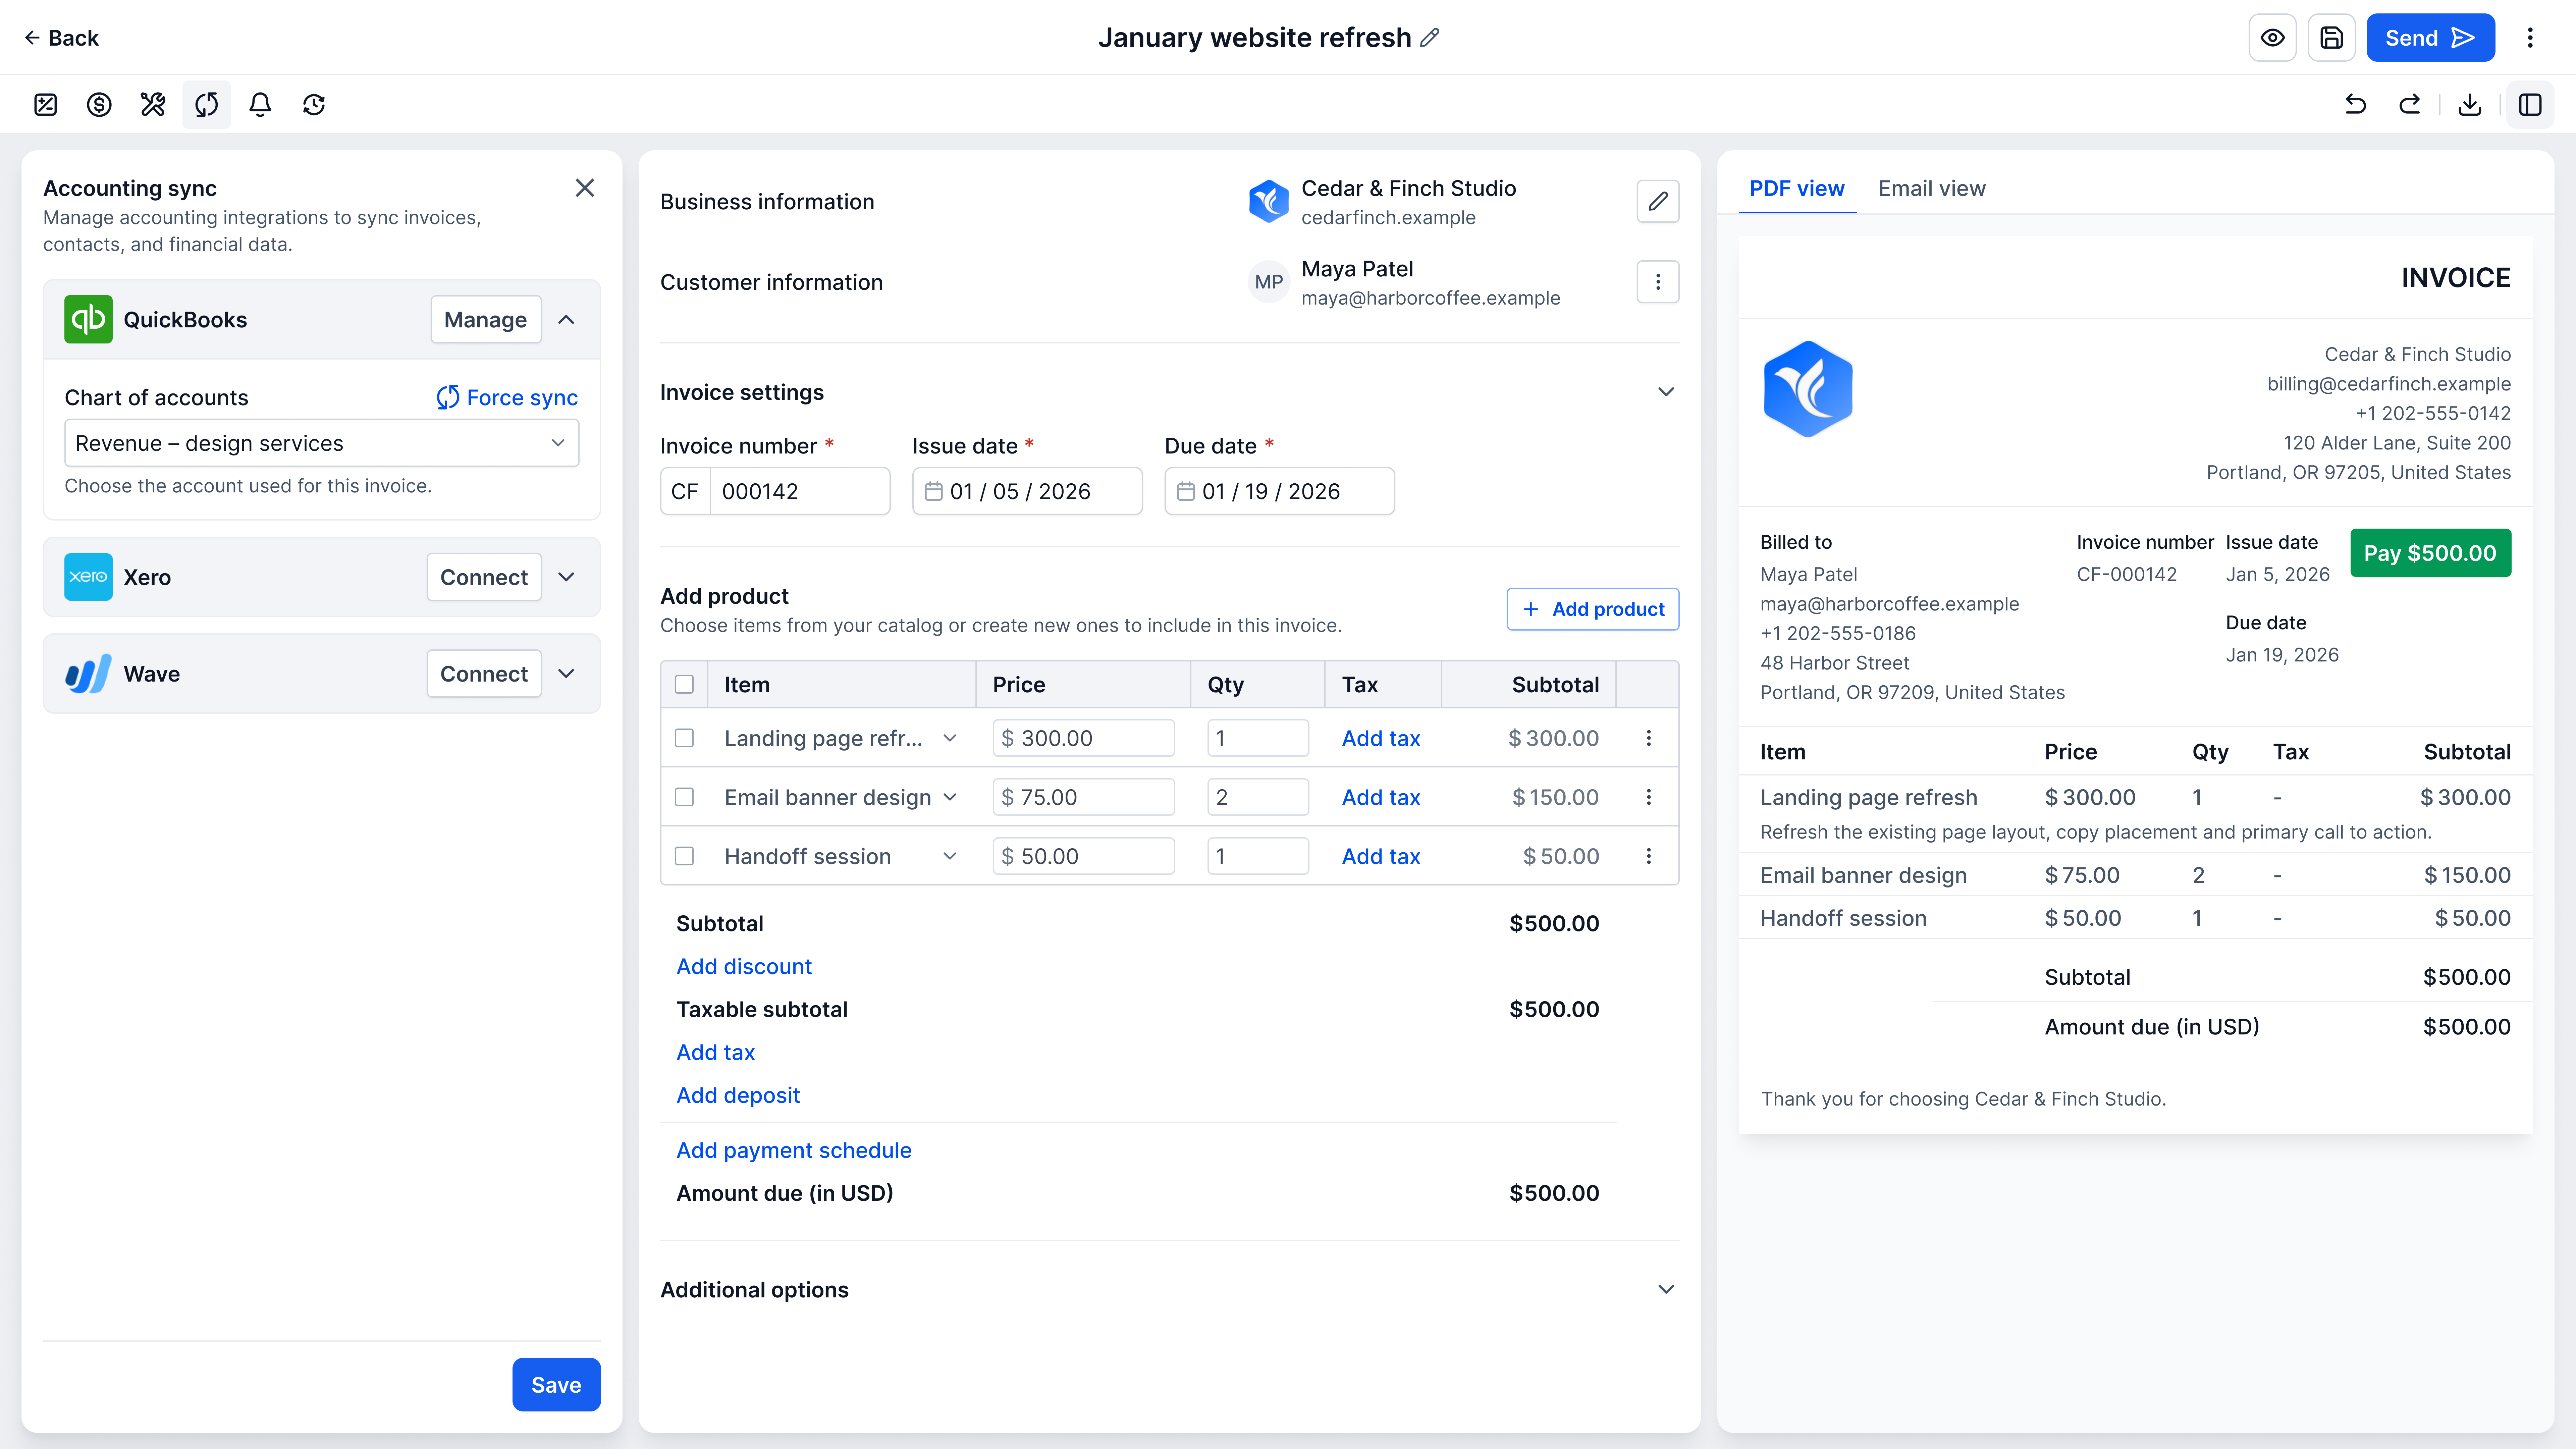
Task: Switch to the Email view tab
Action: click(1932, 189)
